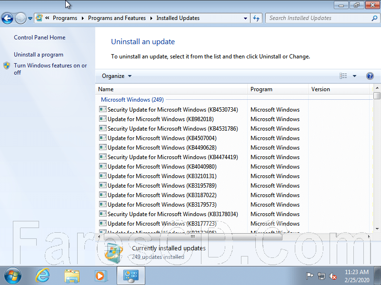Sort by the Version column header

(x=339, y=89)
